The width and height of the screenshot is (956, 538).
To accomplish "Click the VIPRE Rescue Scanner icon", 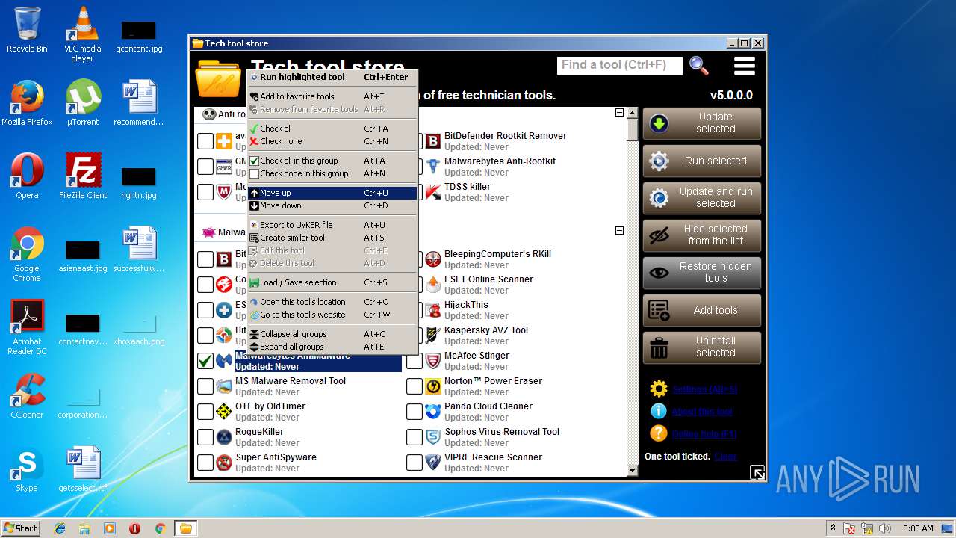I will pyautogui.click(x=433, y=463).
